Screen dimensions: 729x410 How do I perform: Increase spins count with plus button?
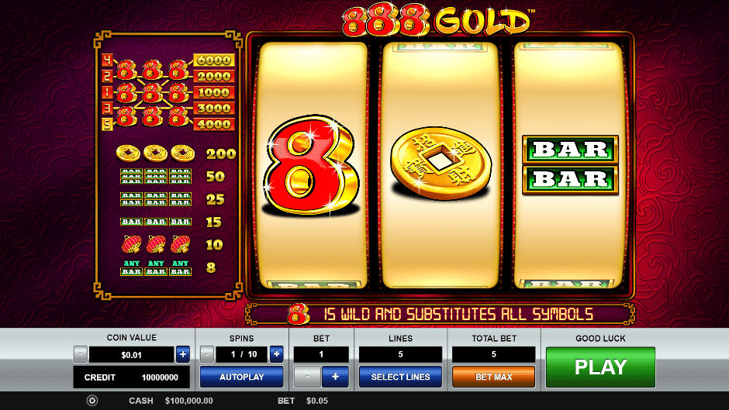pyautogui.click(x=276, y=355)
